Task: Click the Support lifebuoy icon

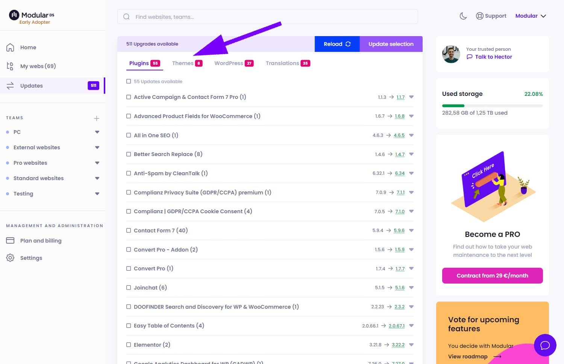Action: pos(479,16)
